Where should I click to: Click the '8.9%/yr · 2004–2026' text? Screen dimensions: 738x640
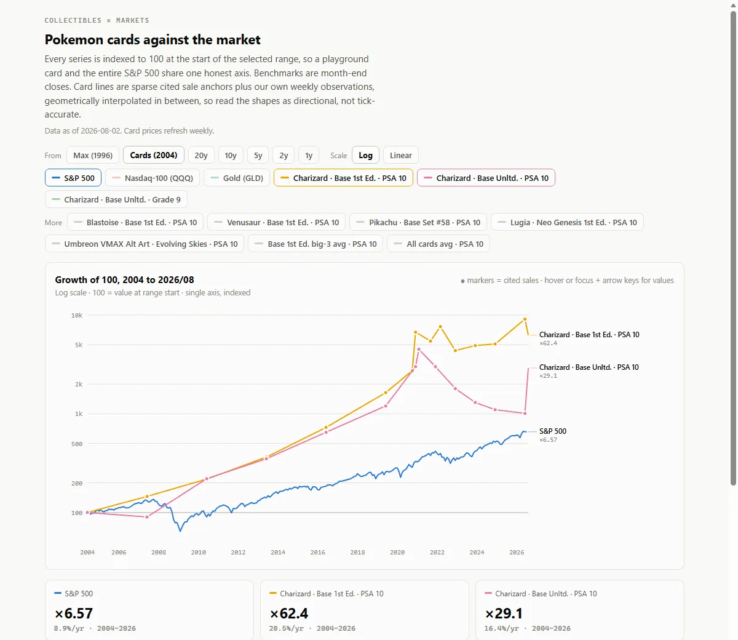point(95,628)
